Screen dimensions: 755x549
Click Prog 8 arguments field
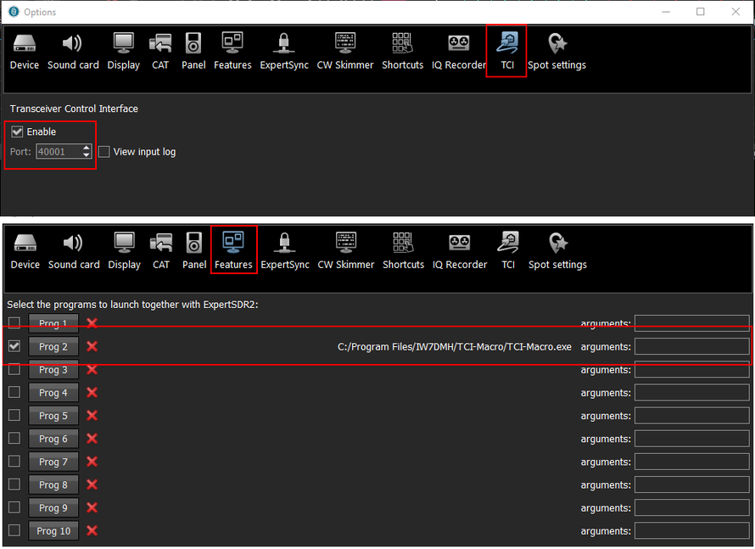pos(692,485)
